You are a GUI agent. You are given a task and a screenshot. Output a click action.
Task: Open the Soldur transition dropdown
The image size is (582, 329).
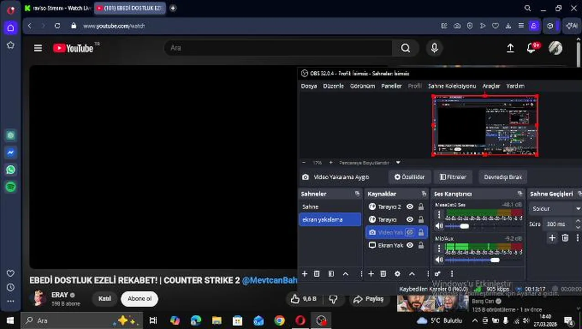(x=556, y=209)
